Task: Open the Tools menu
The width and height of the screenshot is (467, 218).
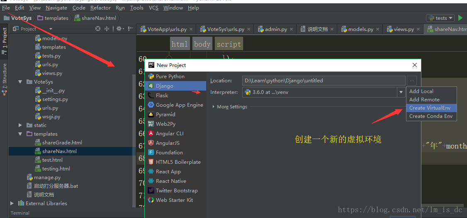Action: [x=137, y=8]
